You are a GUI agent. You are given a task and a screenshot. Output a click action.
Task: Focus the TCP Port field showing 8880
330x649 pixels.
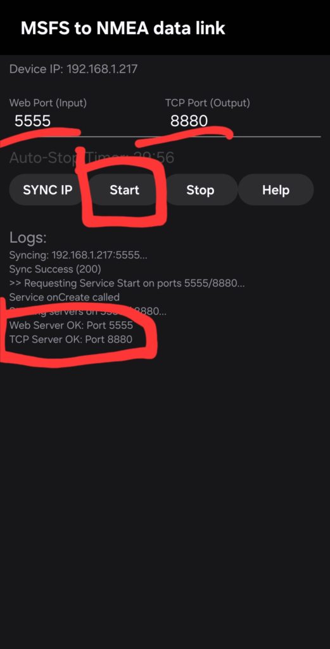[243, 121]
